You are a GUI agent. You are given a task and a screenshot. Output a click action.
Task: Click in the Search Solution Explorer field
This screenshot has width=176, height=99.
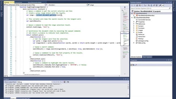tap(150, 8)
